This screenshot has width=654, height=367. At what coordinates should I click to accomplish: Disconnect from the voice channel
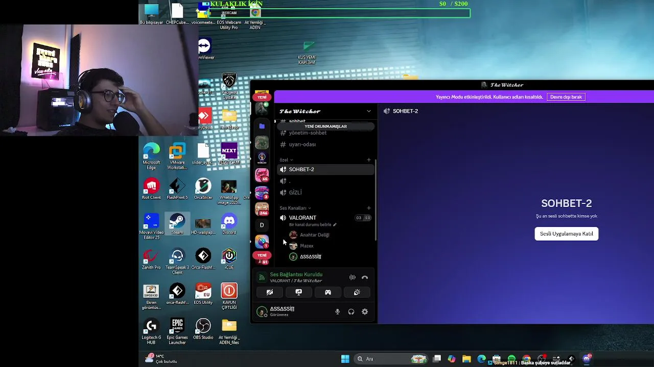pyautogui.click(x=365, y=277)
